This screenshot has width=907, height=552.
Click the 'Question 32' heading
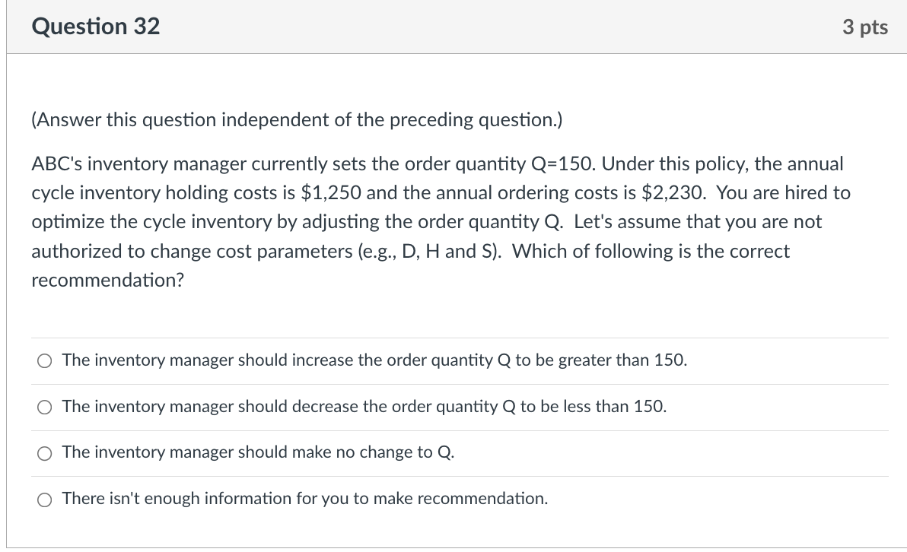coord(96,27)
